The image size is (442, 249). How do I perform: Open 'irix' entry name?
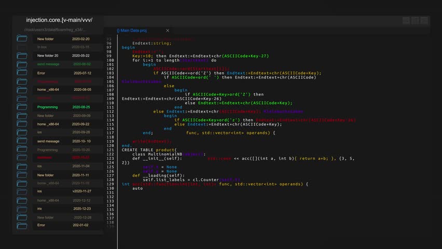(x=39, y=209)
